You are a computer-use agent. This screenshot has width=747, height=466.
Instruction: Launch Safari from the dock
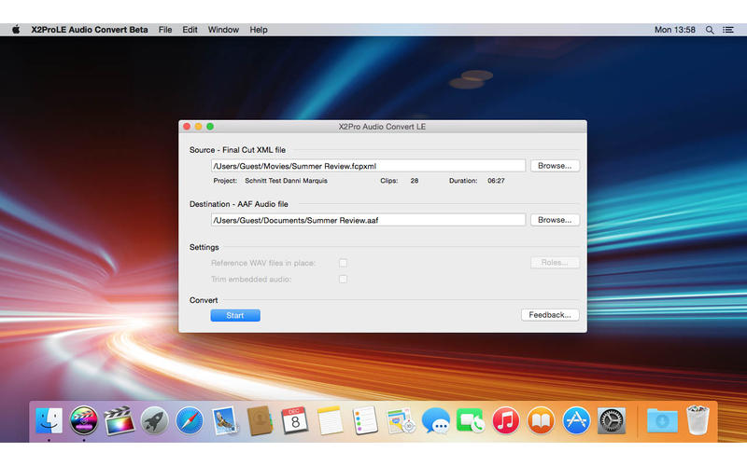click(x=190, y=421)
